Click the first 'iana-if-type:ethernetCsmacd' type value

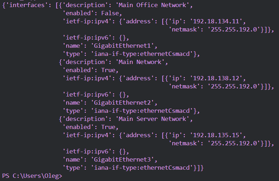[142, 54]
